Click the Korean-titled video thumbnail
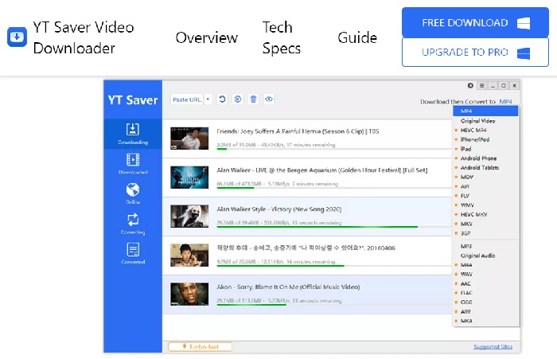 click(189, 255)
